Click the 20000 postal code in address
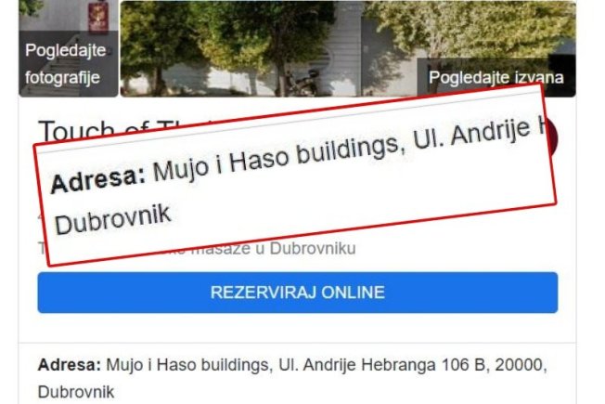This screenshot has width=605, height=404. pos(519,365)
